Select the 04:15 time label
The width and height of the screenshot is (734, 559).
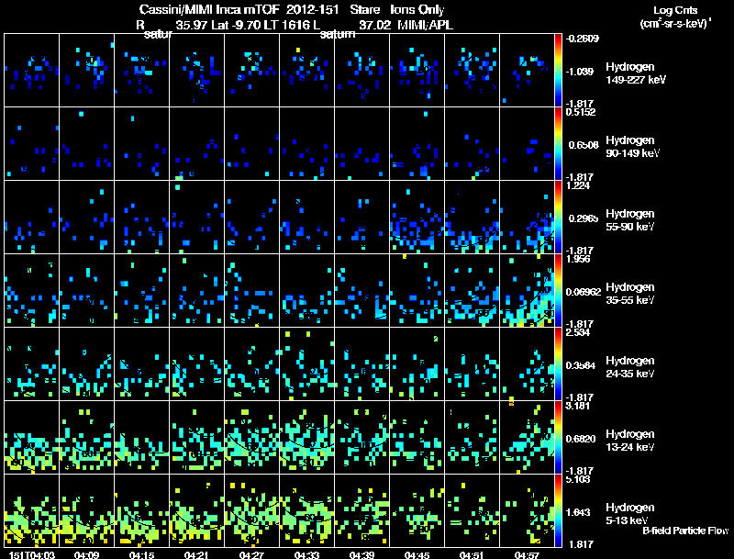[142, 555]
